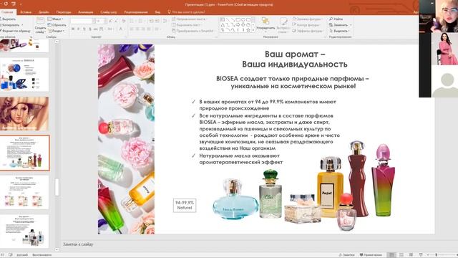Select the oval shape in shapes gallery
The height and width of the screenshot is (258, 458).
(x=243, y=20)
